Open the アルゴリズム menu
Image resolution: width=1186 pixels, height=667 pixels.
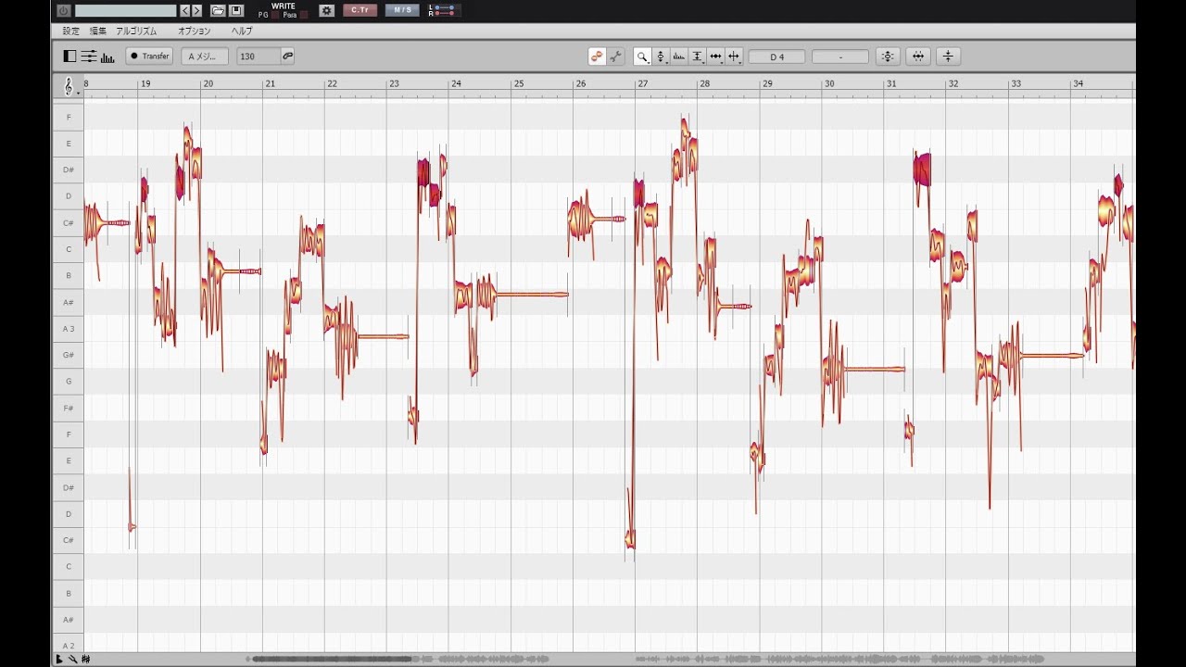click(137, 31)
